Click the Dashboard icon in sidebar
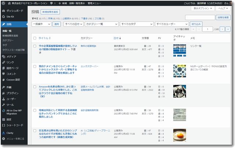The height and width of the screenshot is (148, 235). coord(4,11)
